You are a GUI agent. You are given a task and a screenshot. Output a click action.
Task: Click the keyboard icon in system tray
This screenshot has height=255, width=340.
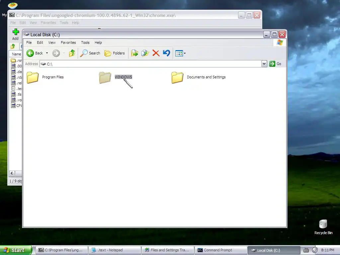(x=306, y=250)
